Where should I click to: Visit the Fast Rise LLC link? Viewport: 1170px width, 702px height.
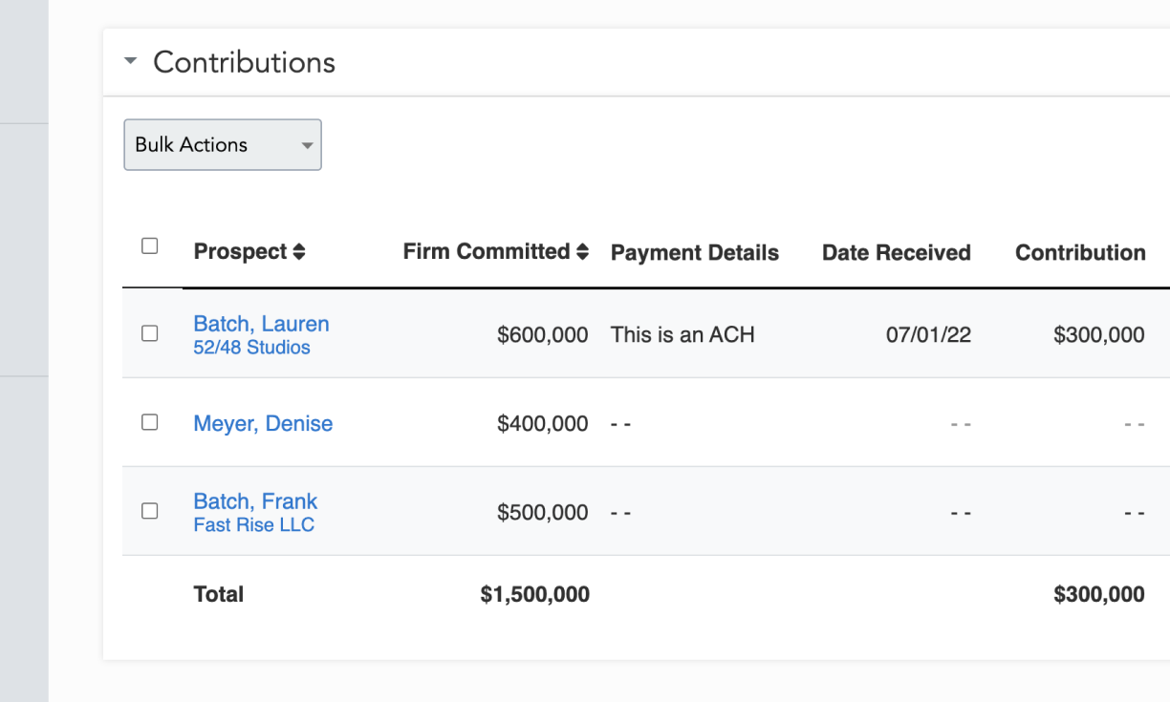click(x=253, y=525)
